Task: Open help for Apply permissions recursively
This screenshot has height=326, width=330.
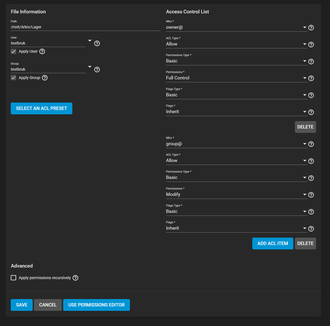Action: click(x=75, y=278)
